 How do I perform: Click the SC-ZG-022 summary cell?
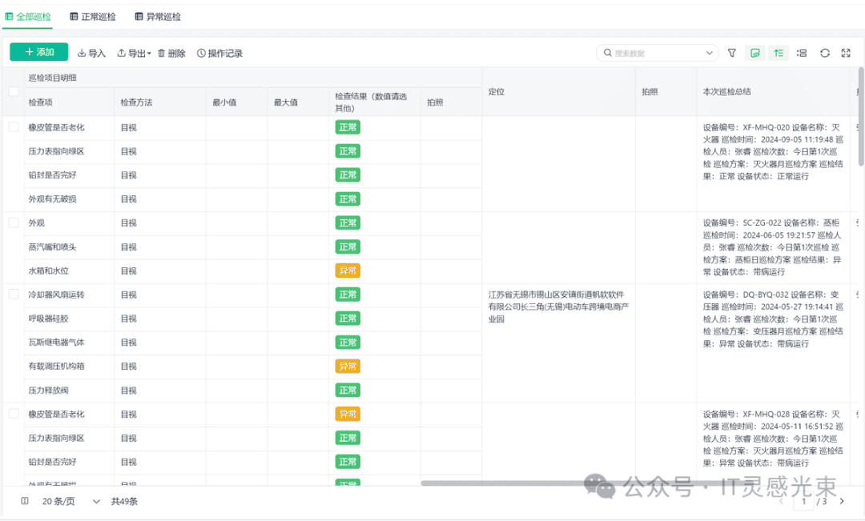pyautogui.click(x=773, y=247)
